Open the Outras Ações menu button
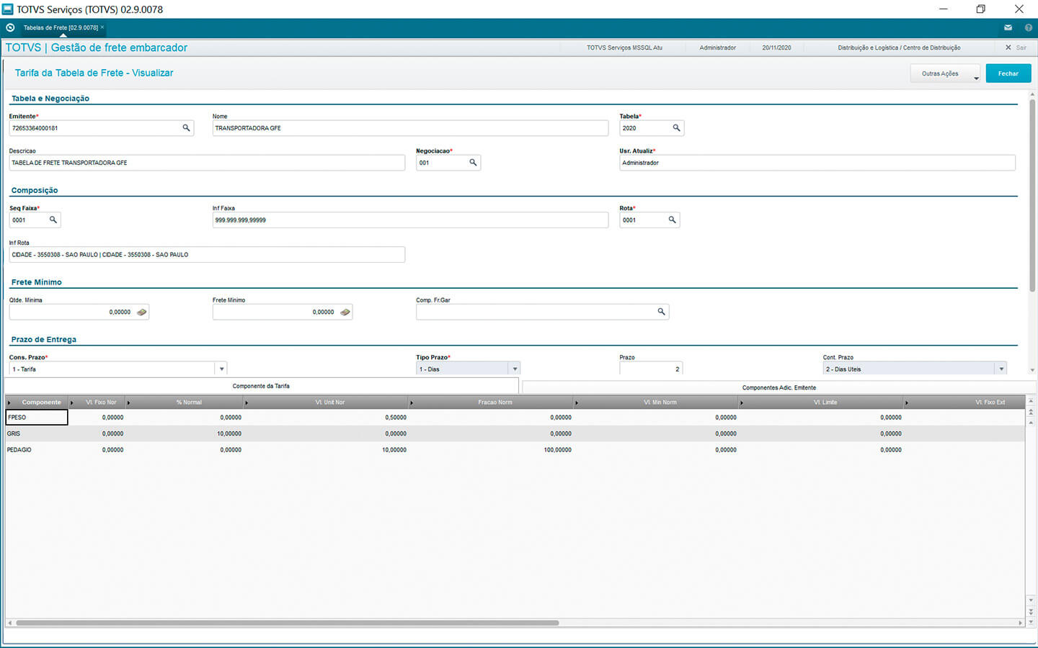This screenshot has height=648, width=1038. point(945,73)
